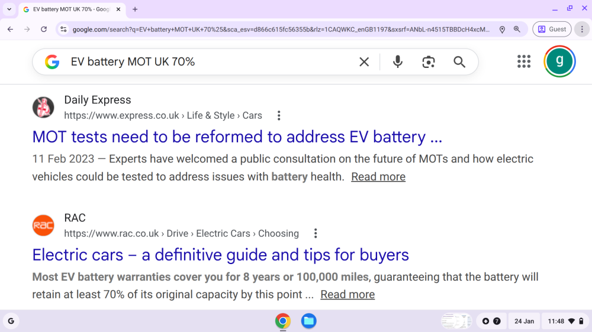Open the 24 Jan calendar date

(524, 321)
